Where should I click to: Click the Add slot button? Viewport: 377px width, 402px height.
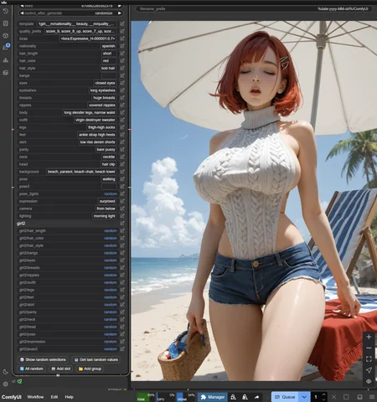pos(60,368)
